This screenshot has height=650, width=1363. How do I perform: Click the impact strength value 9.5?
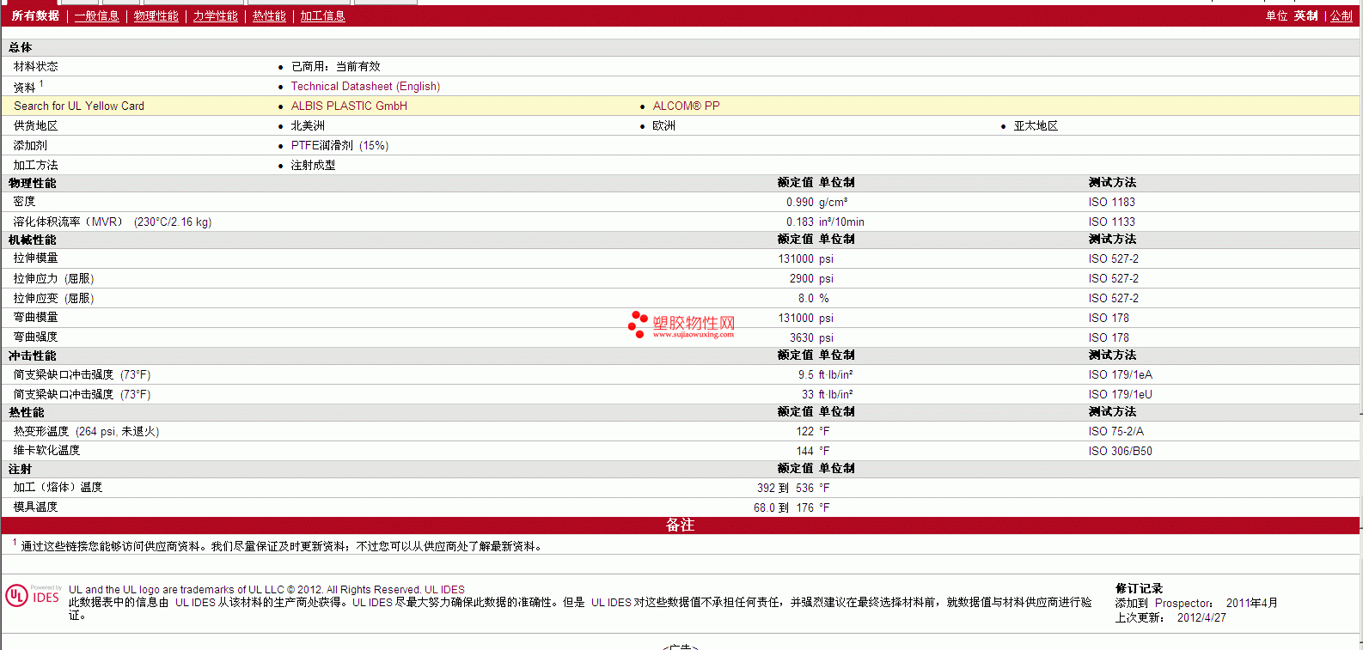pyautogui.click(x=805, y=375)
